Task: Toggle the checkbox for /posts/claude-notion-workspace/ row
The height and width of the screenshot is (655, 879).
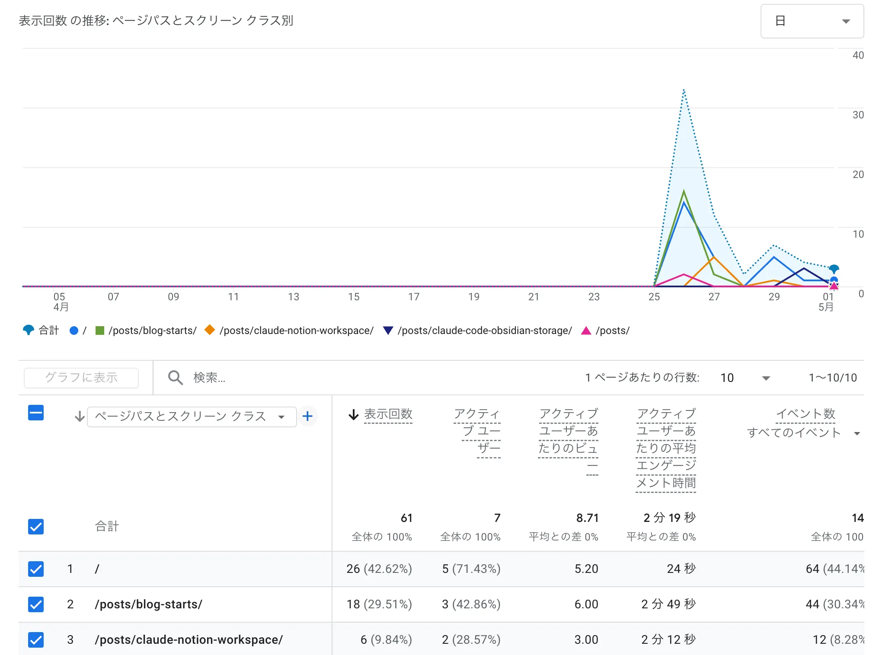Action: click(x=36, y=640)
